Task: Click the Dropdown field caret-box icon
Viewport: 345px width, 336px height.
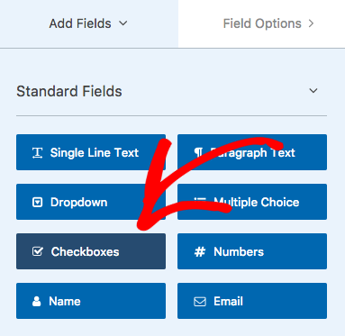Action: [37, 202]
